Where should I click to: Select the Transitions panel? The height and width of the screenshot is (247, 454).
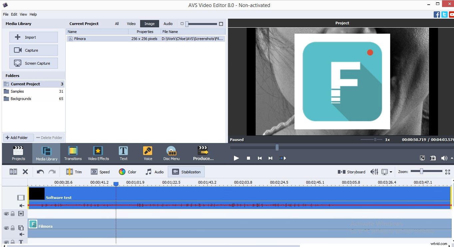(73, 153)
